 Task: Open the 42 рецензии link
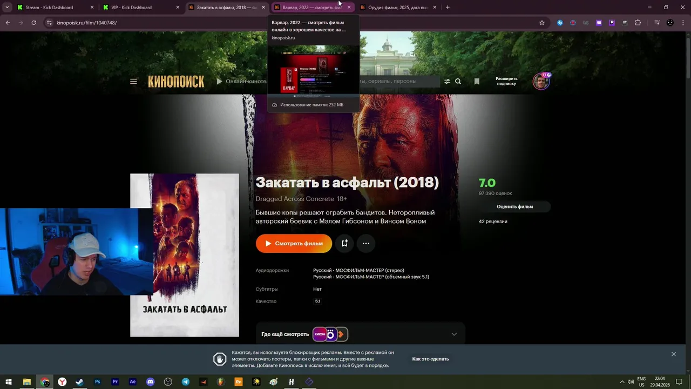pyautogui.click(x=493, y=222)
